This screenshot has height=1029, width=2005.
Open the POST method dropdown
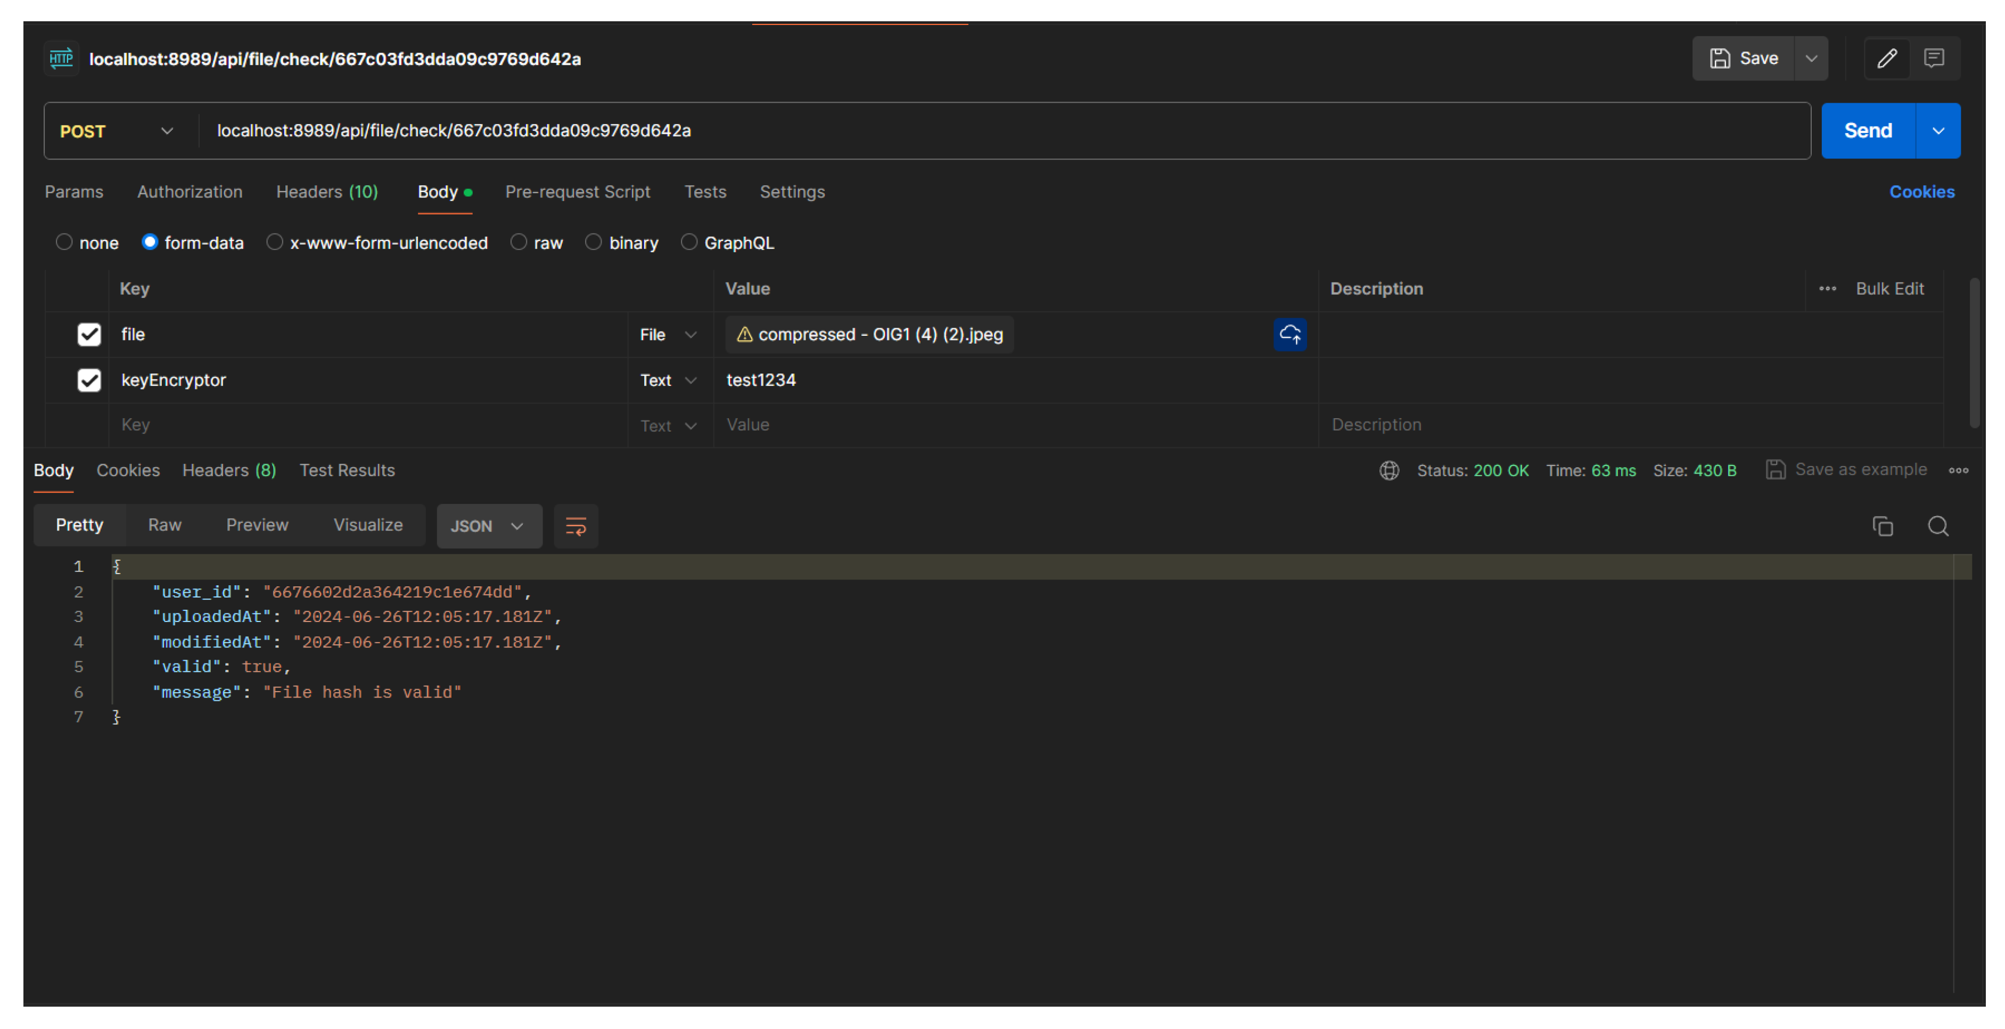[x=117, y=131]
